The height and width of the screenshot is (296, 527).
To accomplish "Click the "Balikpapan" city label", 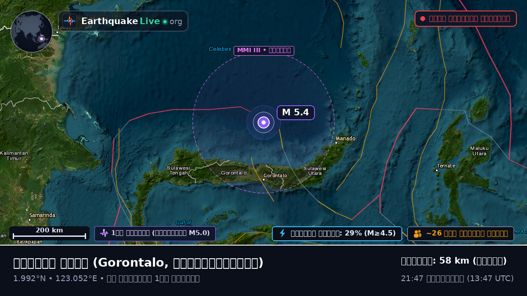I will [30, 242].
